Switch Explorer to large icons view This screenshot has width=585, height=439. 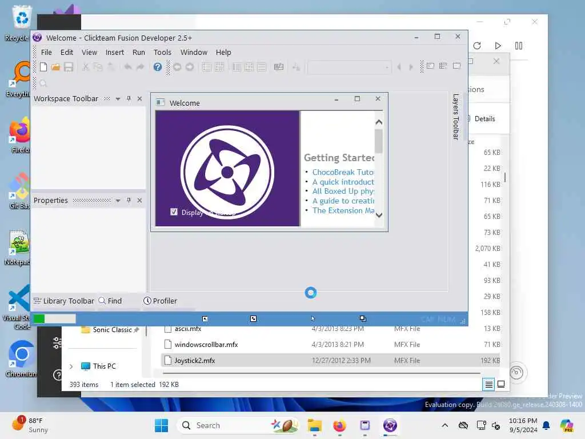pos(501,384)
